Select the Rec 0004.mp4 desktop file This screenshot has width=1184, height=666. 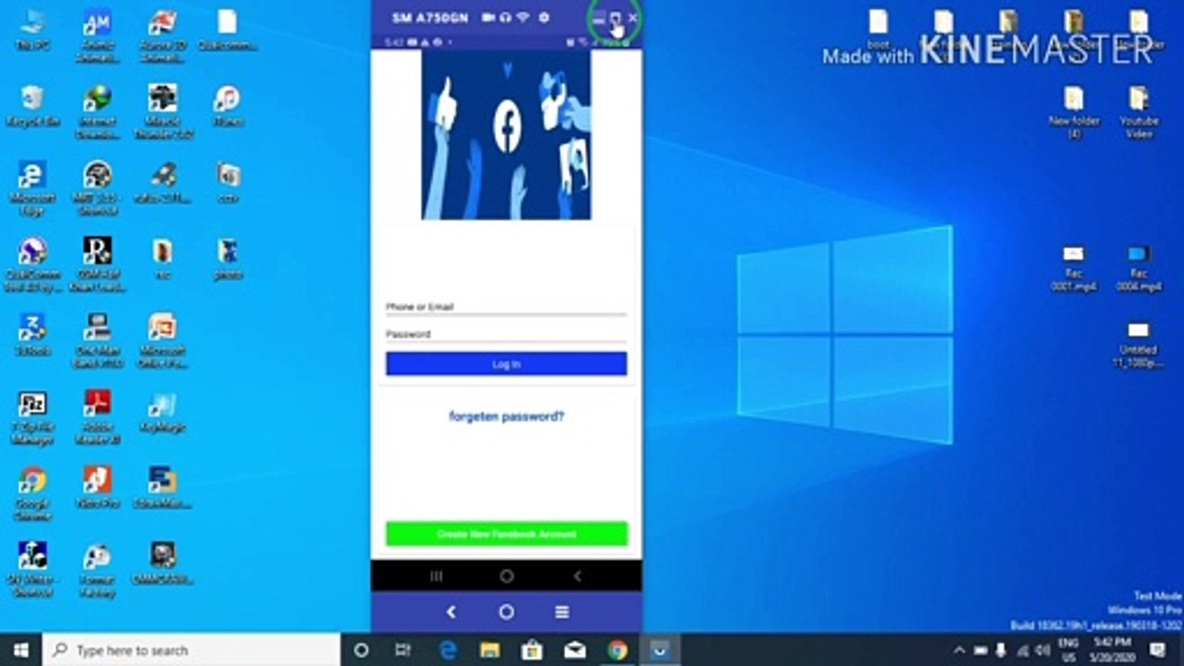1139,268
